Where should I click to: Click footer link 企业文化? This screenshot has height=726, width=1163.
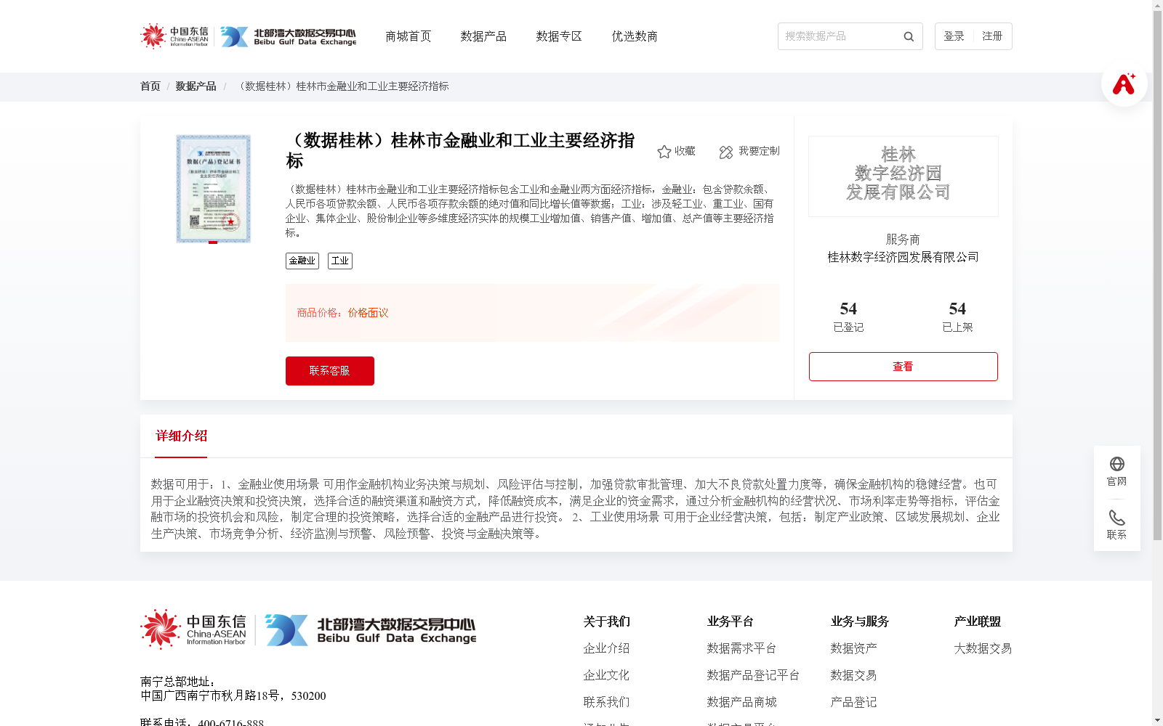(x=606, y=675)
